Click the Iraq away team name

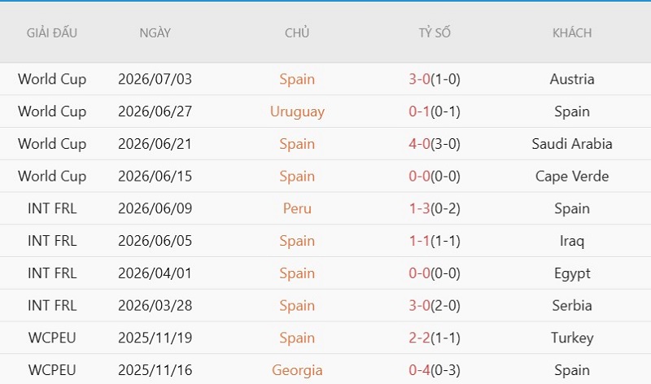click(572, 241)
